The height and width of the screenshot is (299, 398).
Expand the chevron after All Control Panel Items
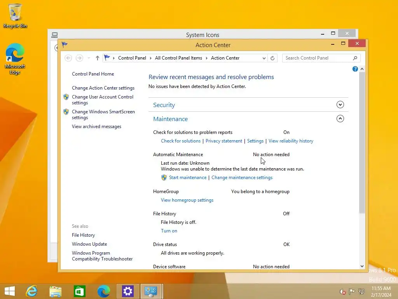point(207,58)
